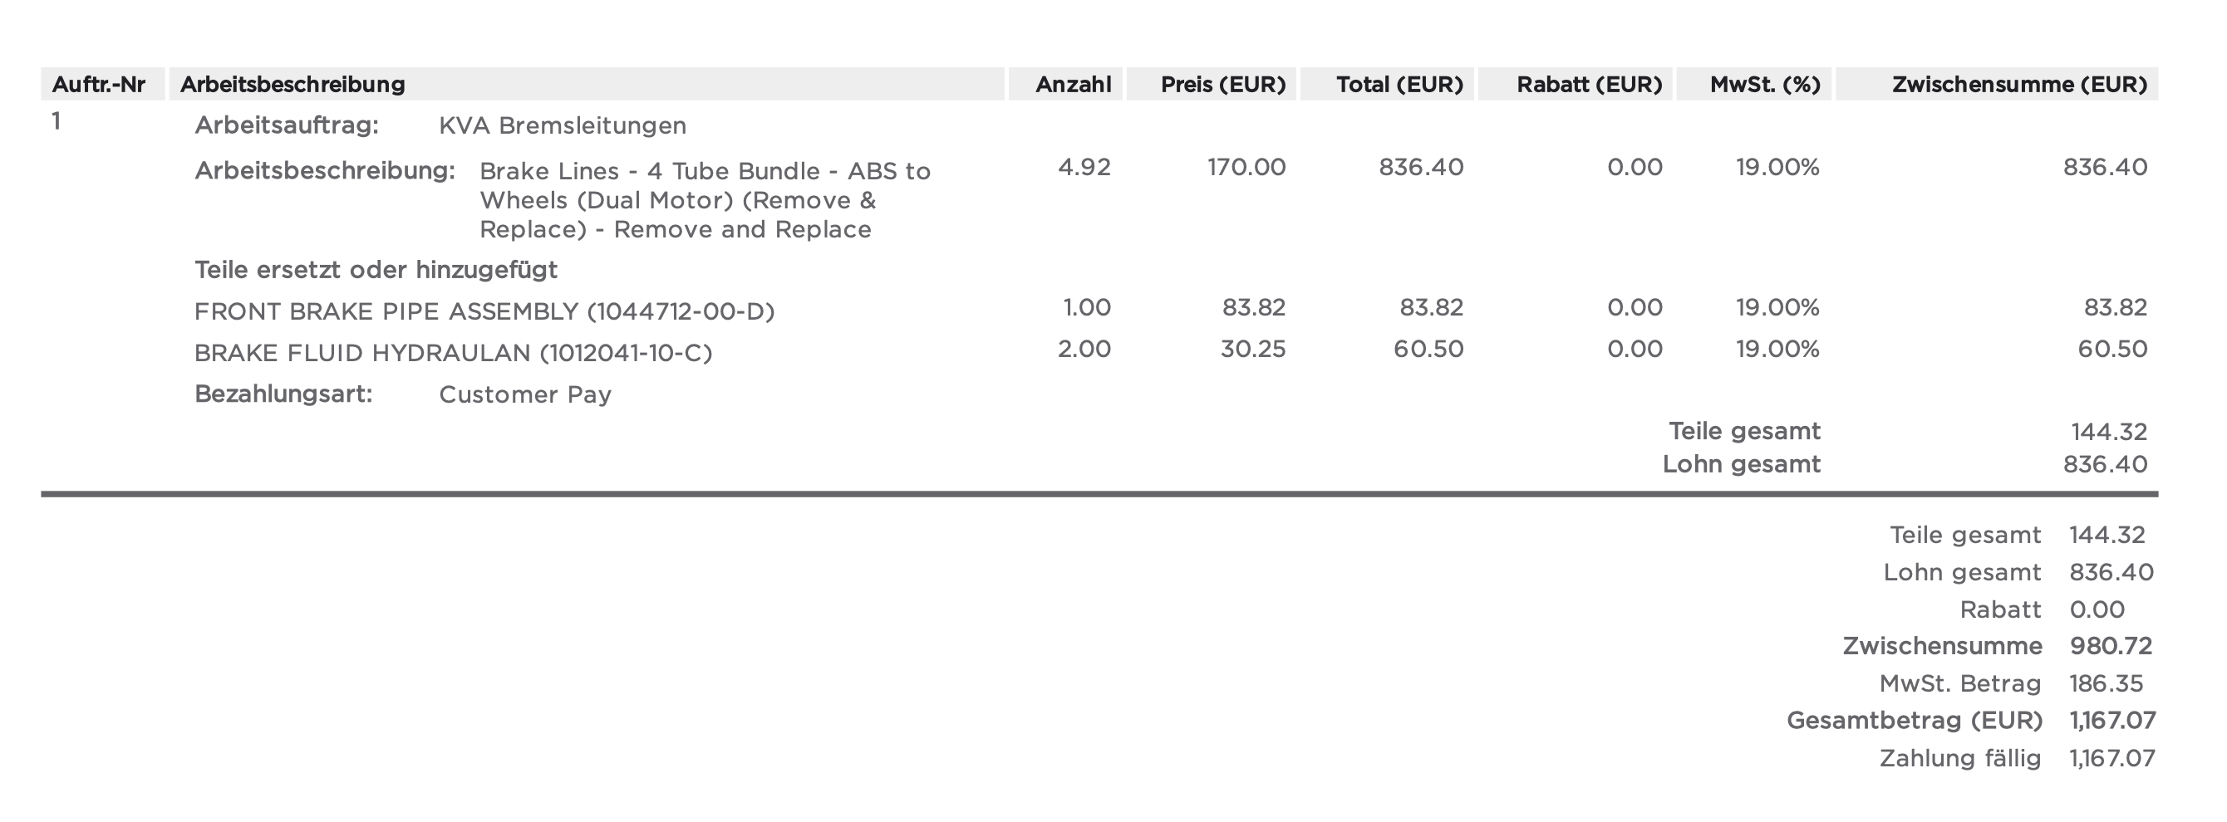Click the labor price 170.00

[1246, 168]
